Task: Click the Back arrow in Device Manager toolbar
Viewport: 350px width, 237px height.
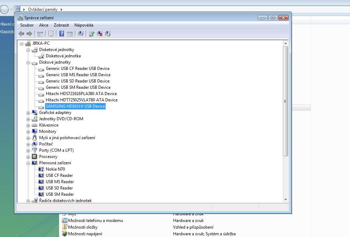Action: [21, 34]
